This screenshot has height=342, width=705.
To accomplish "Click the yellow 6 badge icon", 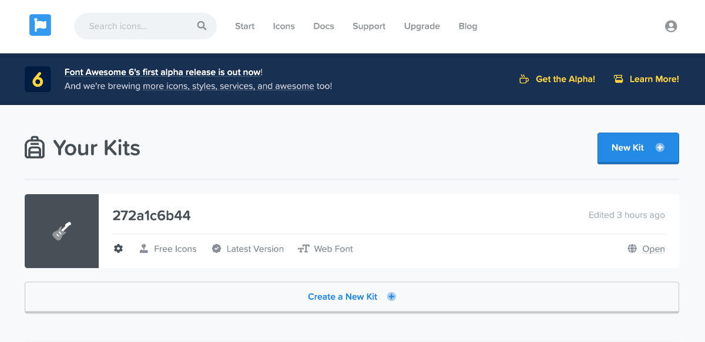I will pos(38,79).
